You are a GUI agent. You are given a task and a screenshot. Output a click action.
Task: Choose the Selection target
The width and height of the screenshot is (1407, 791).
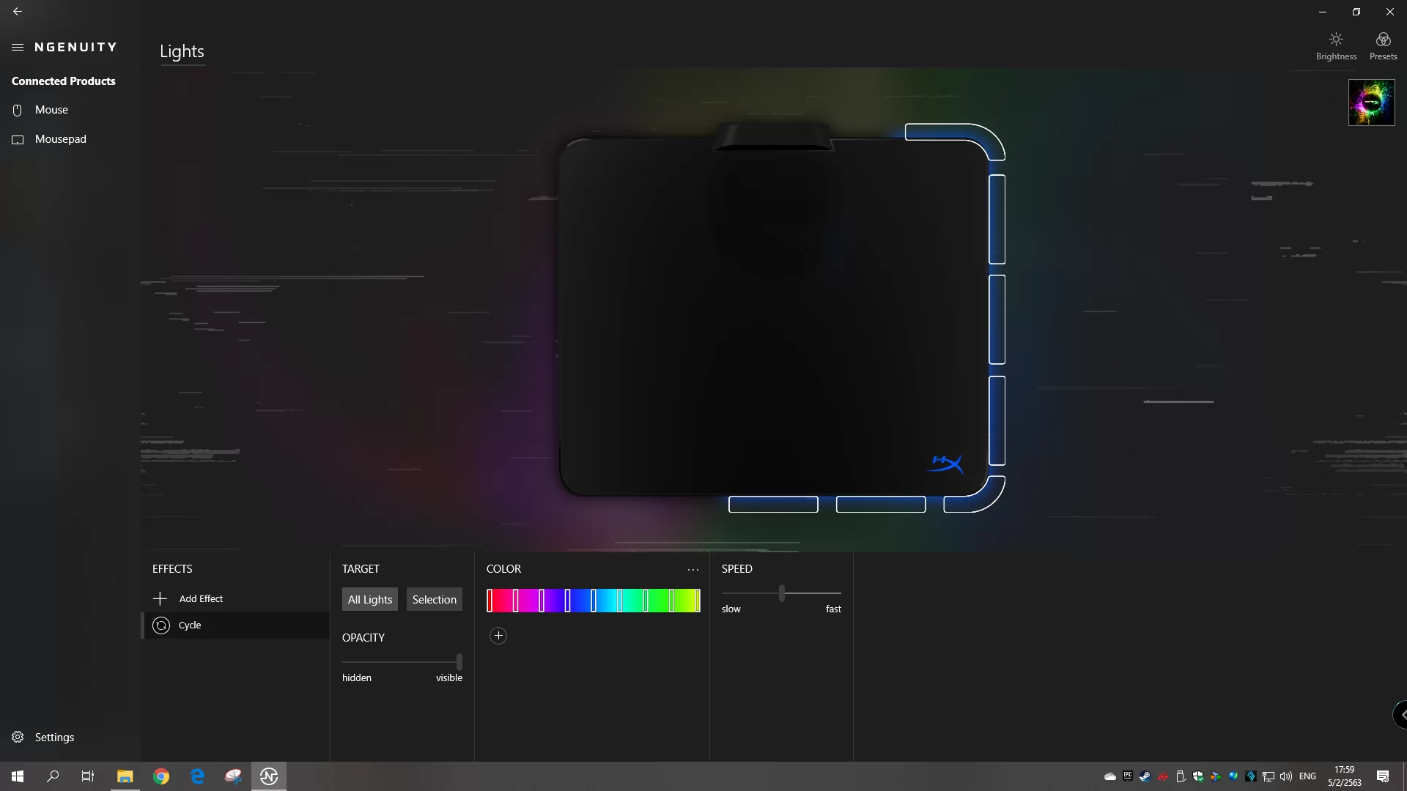point(434,599)
